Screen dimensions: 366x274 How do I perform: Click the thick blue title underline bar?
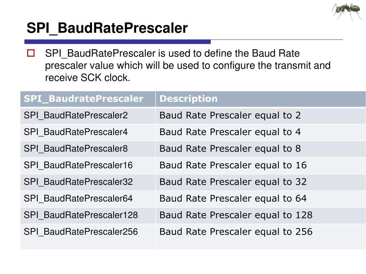(117, 42)
